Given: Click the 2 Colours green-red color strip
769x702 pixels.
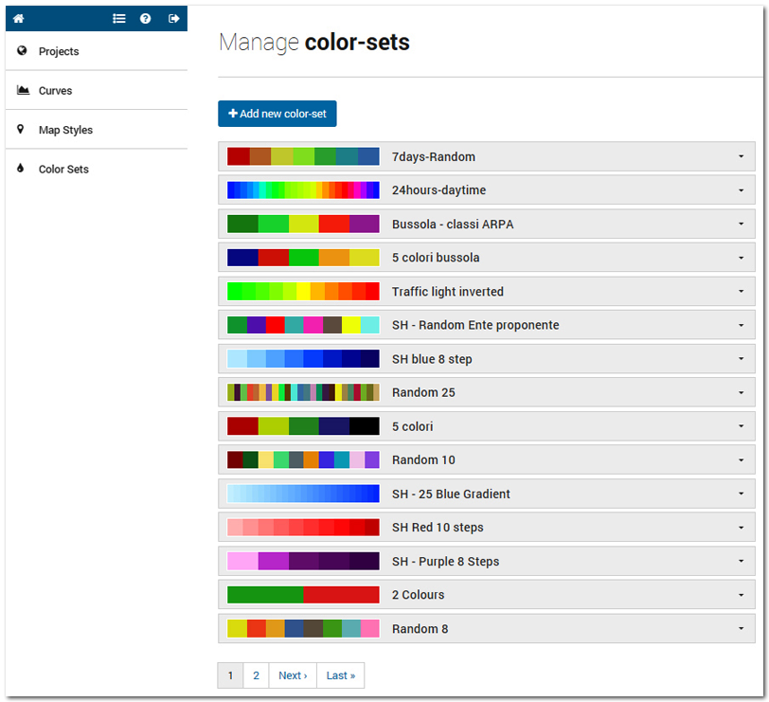Looking at the screenshot, I should point(303,595).
